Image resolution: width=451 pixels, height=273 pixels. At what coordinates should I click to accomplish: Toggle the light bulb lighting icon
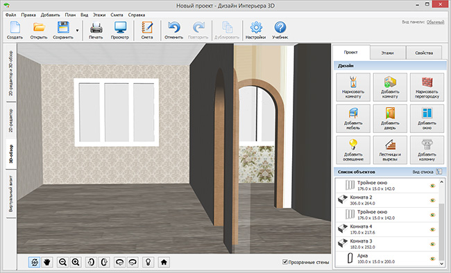(148, 262)
